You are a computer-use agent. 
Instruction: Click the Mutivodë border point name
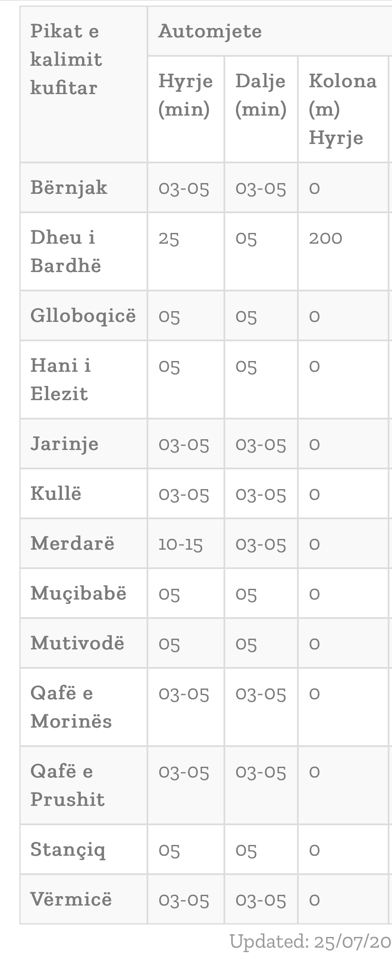tap(77, 643)
